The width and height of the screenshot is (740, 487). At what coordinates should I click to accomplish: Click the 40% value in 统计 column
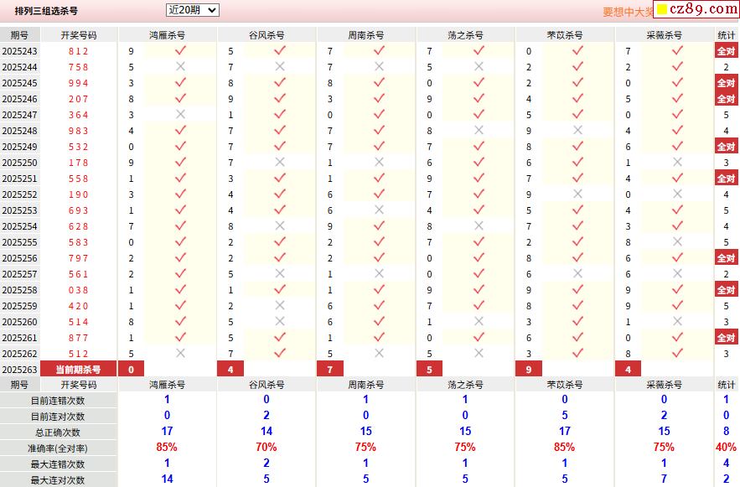pyautogui.click(x=726, y=447)
